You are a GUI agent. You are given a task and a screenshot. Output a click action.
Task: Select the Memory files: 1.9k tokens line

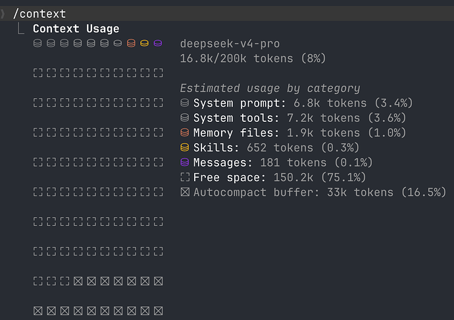(299, 133)
